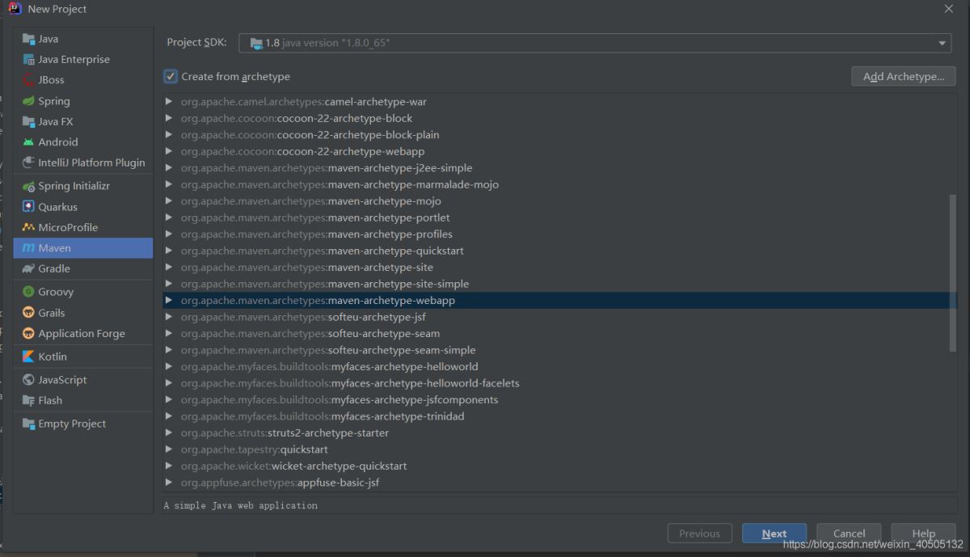Screen dimensions: 970x557
Task: Expand the camel-archetype-war node
Action: pyautogui.click(x=169, y=102)
